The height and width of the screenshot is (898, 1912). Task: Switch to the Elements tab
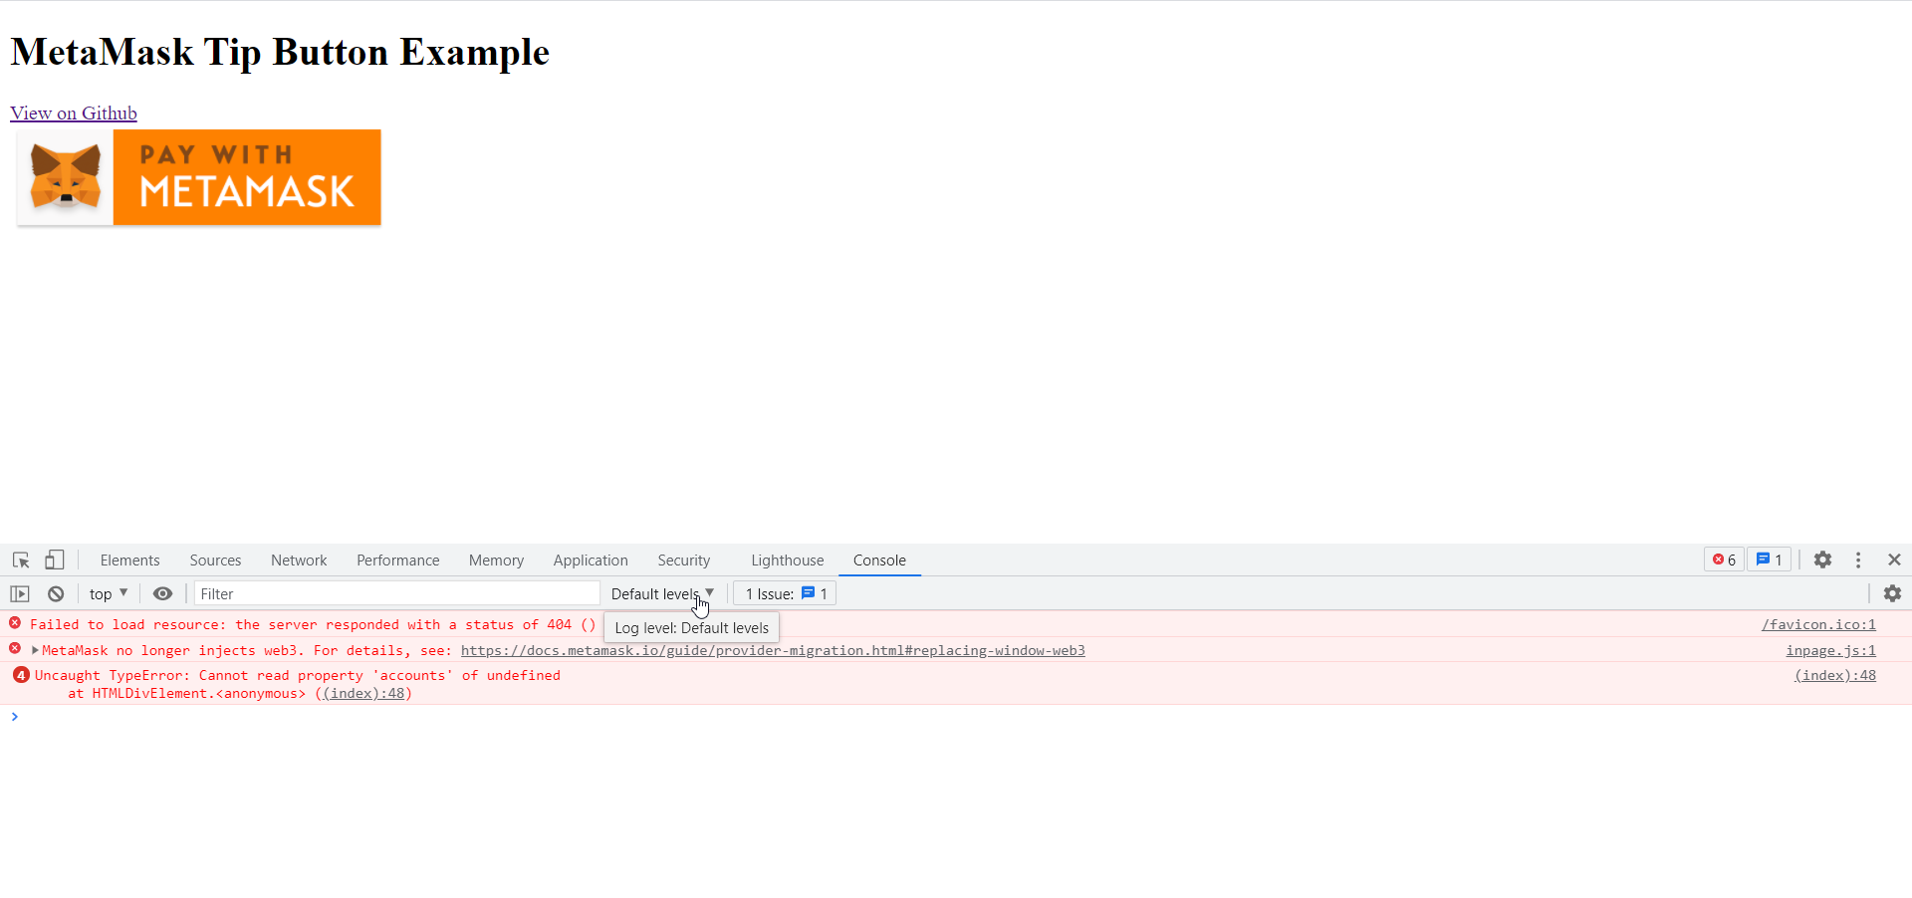point(129,561)
